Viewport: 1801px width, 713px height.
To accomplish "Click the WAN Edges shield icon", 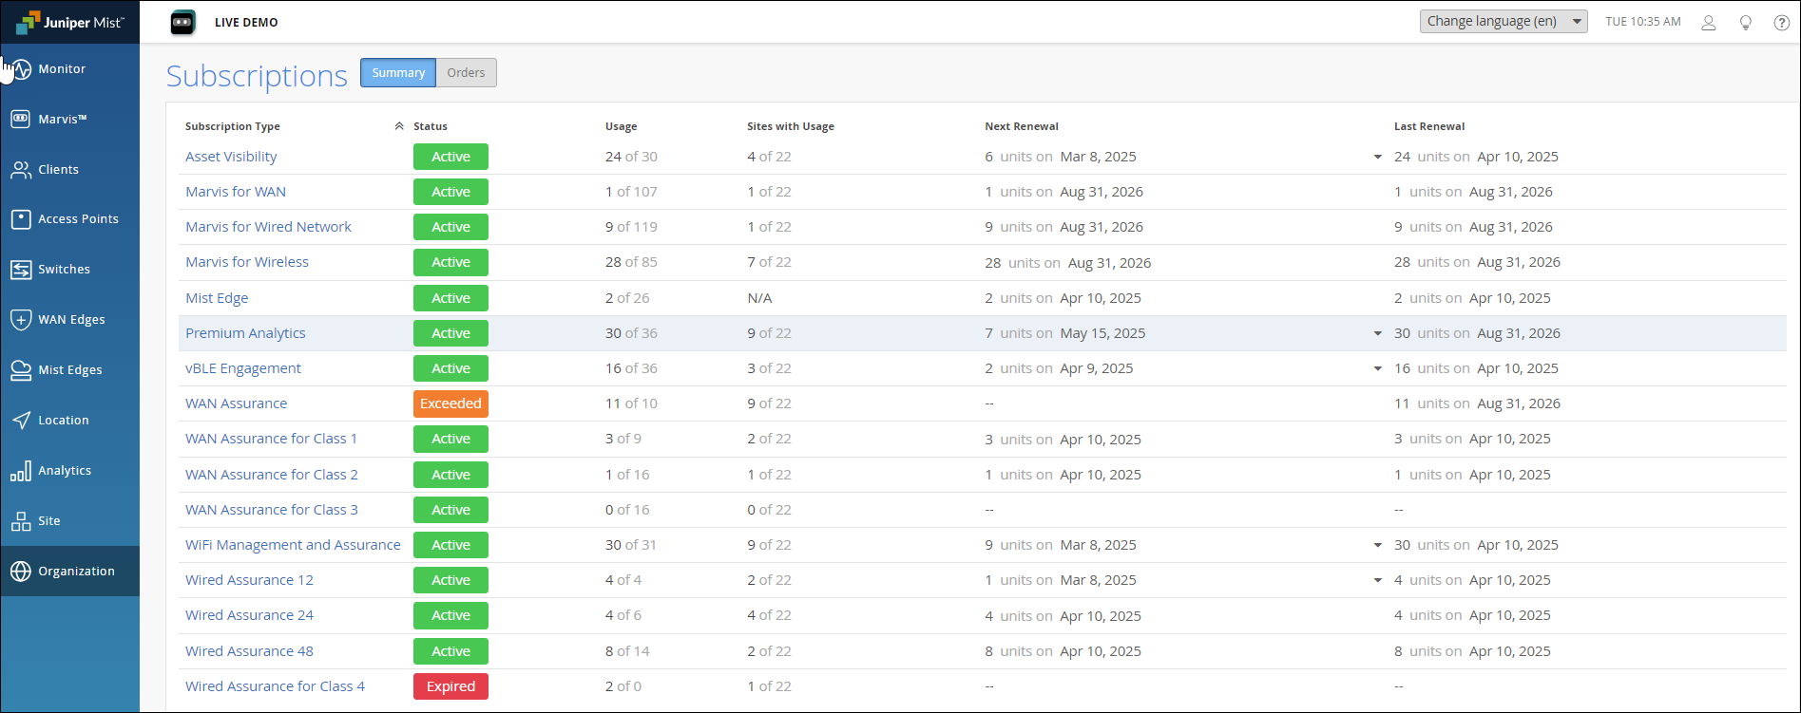I will [x=21, y=320].
